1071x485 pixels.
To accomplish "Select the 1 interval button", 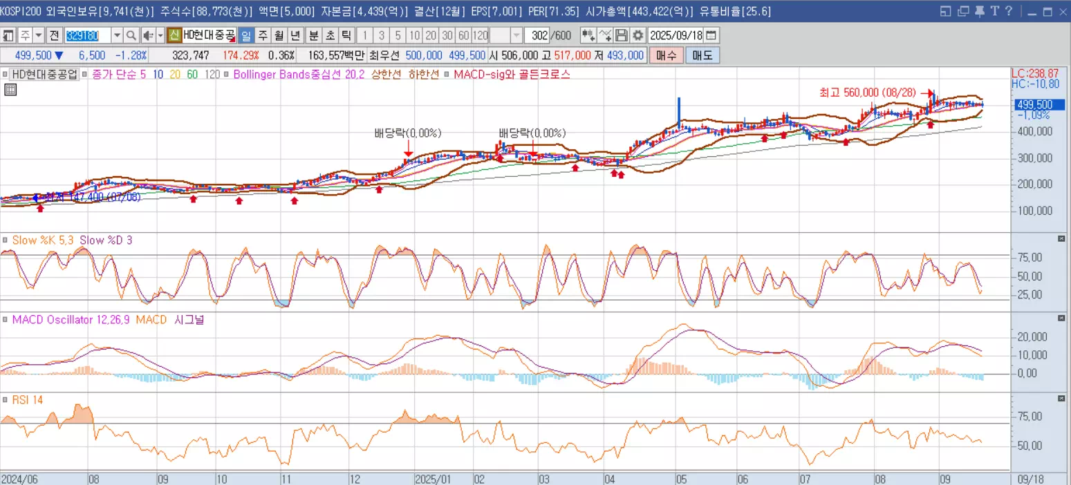I will pyautogui.click(x=364, y=35).
